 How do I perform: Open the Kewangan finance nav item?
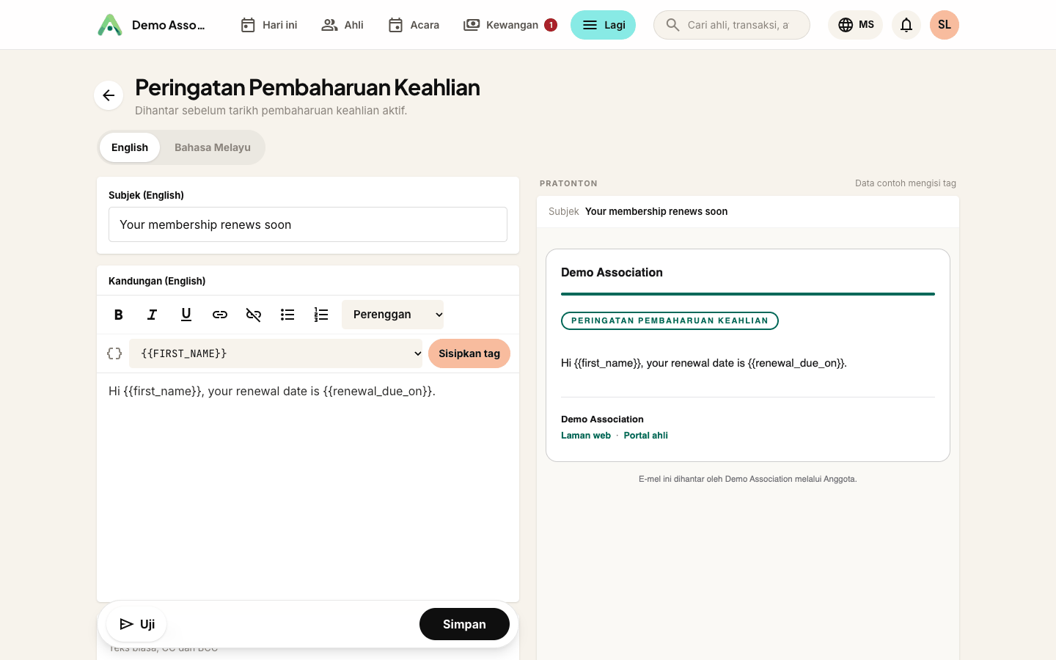click(510, 25)
